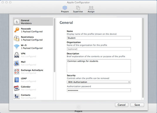Switch to the Prepare tab
Image resolution: width=157 pixels, height=113 pixels.
click(x=65, y=9)
